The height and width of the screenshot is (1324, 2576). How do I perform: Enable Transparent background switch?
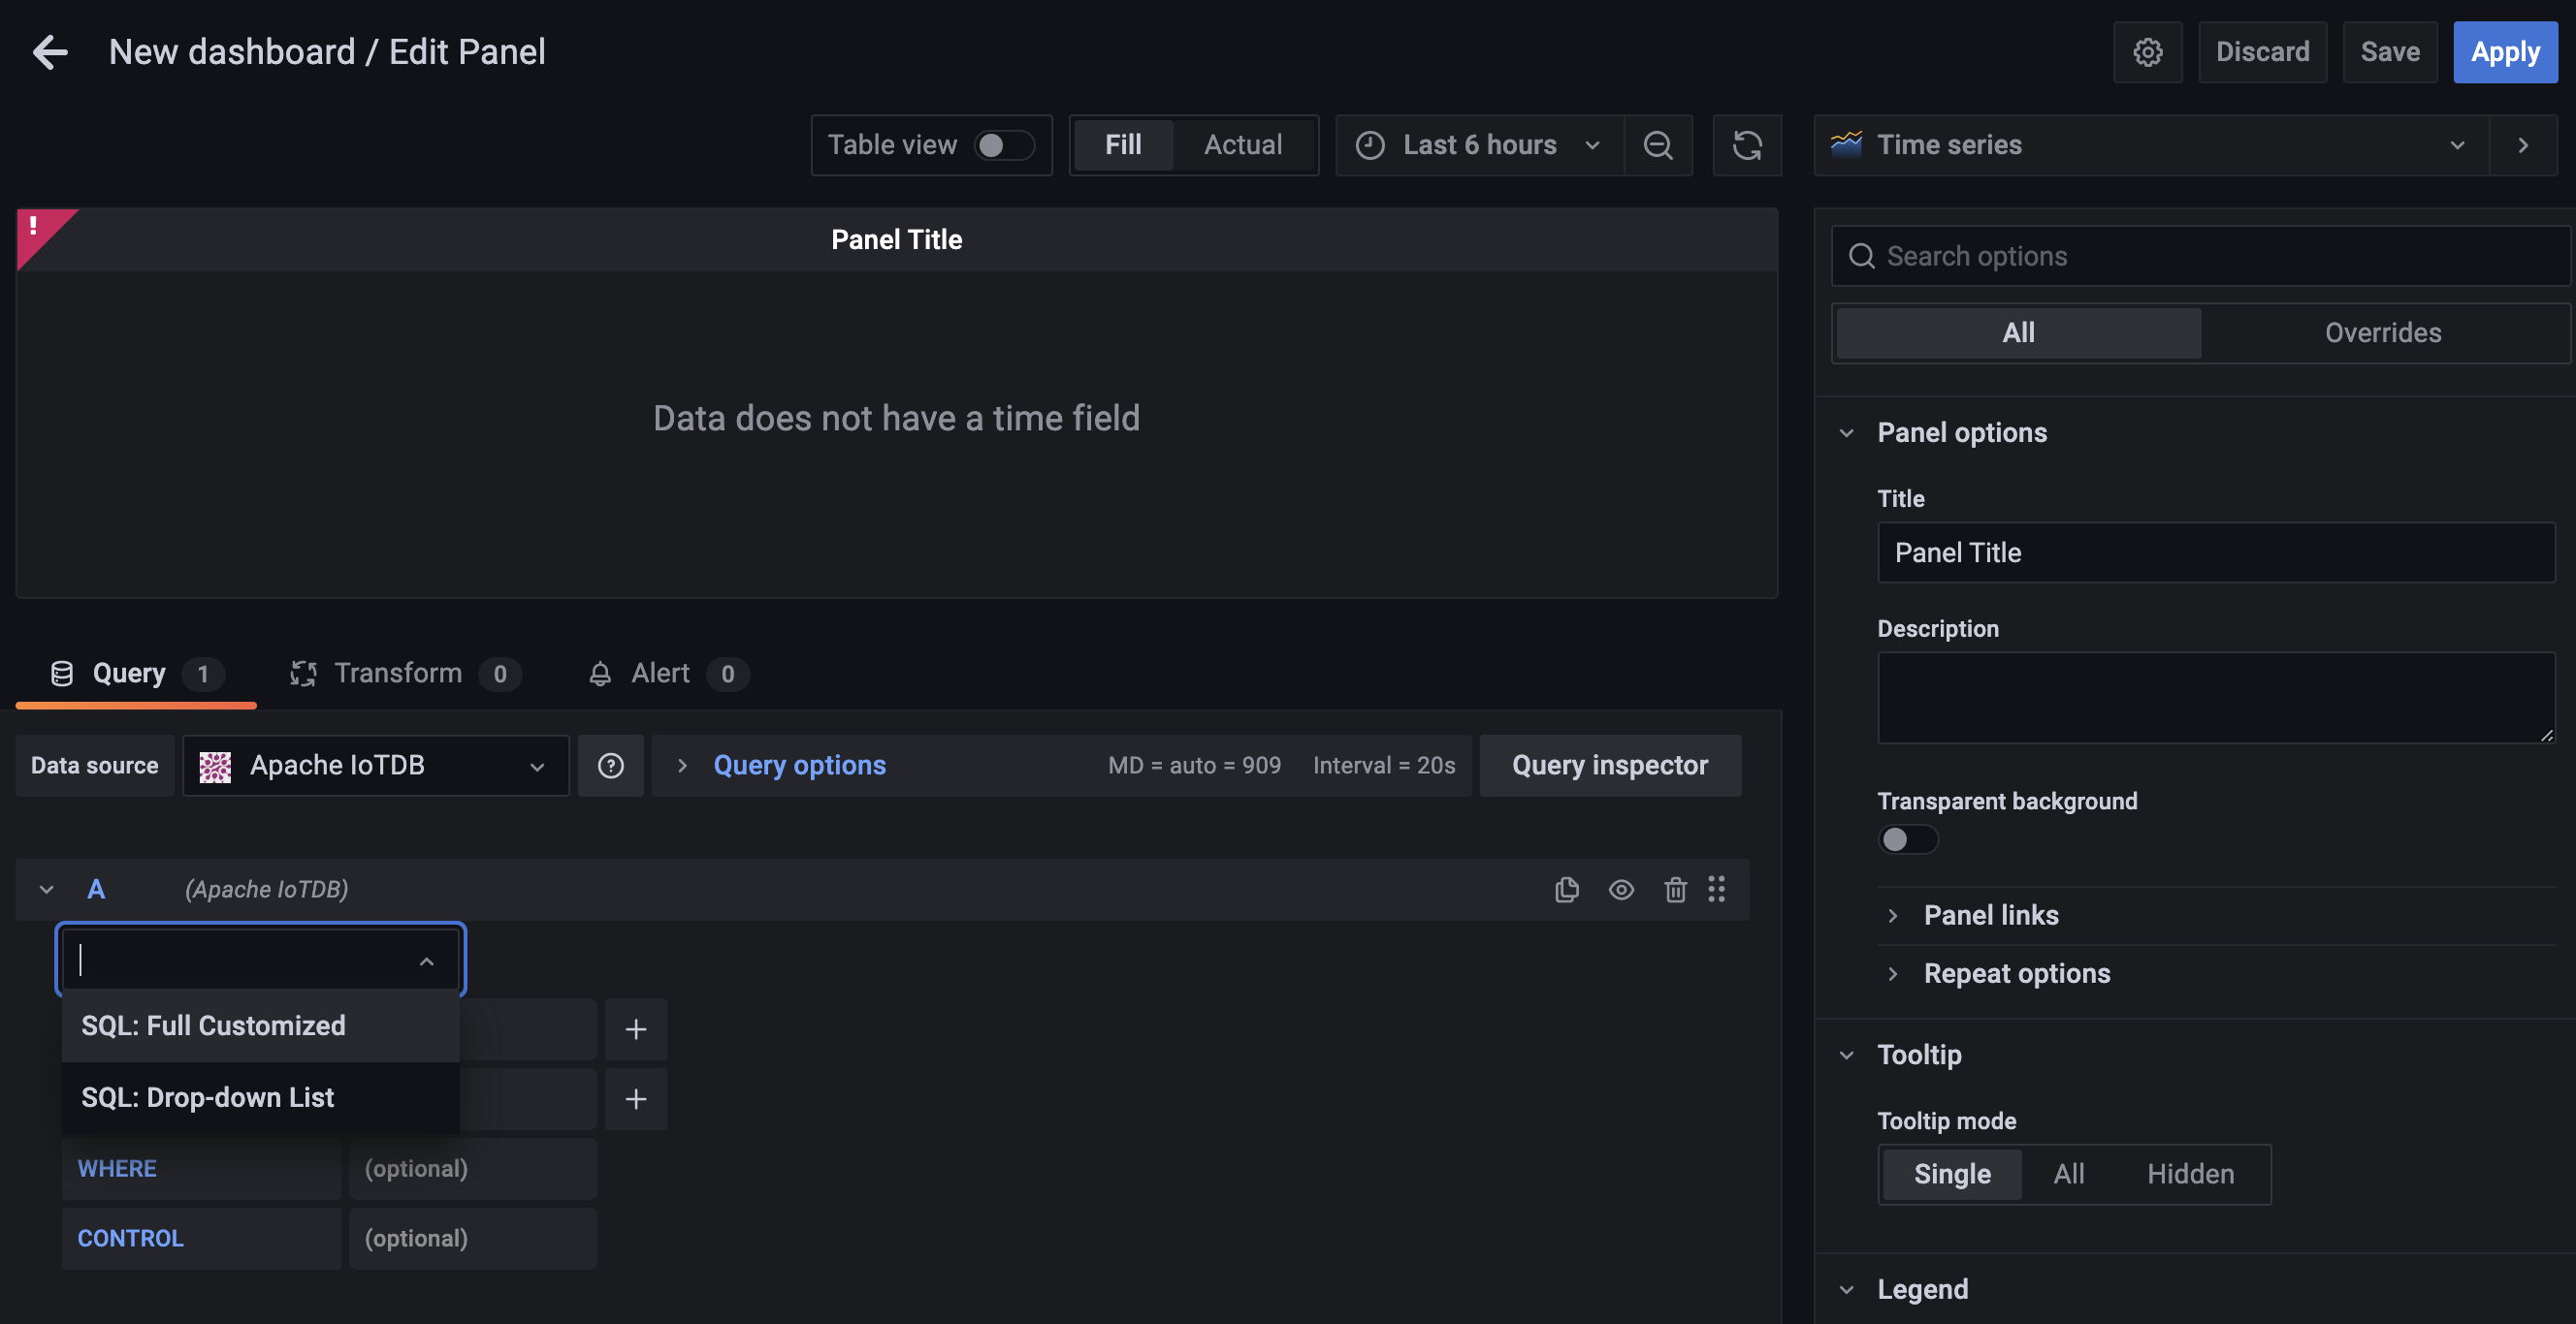pyautogui.click(x=1907, y=839)
